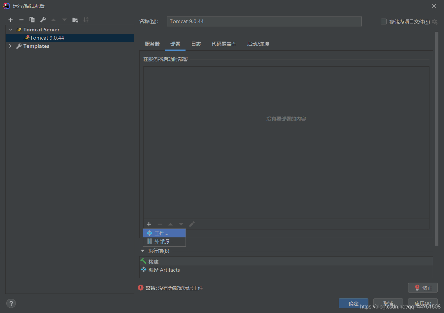Click the IntelliJ logo in title bar
Screen dimensions: 444x313
pyautogui.click(x=6, y=6)
